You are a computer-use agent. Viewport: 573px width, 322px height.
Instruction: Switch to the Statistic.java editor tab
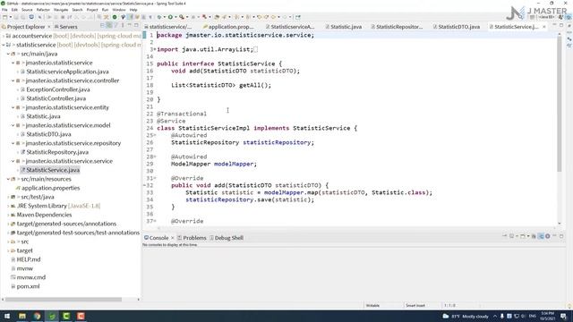coord(344,27)
